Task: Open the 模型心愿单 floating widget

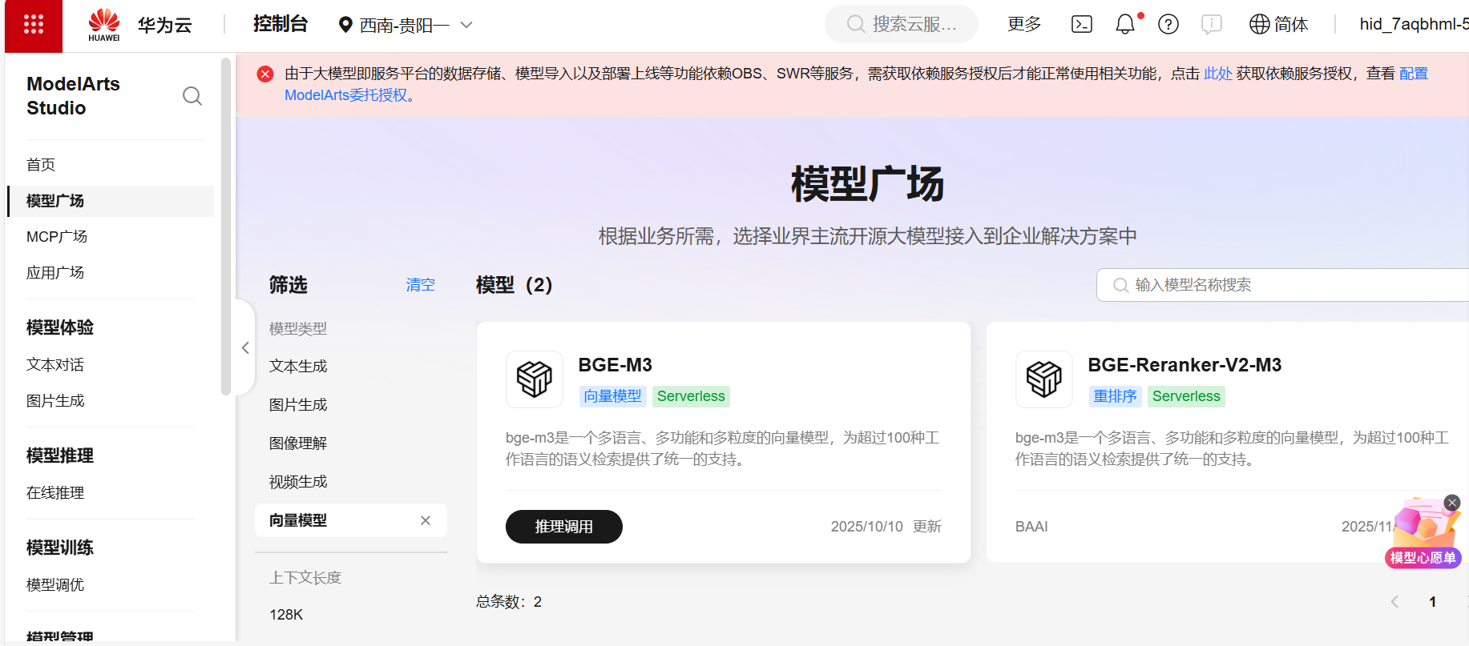Action: (x=1423, y=535)
